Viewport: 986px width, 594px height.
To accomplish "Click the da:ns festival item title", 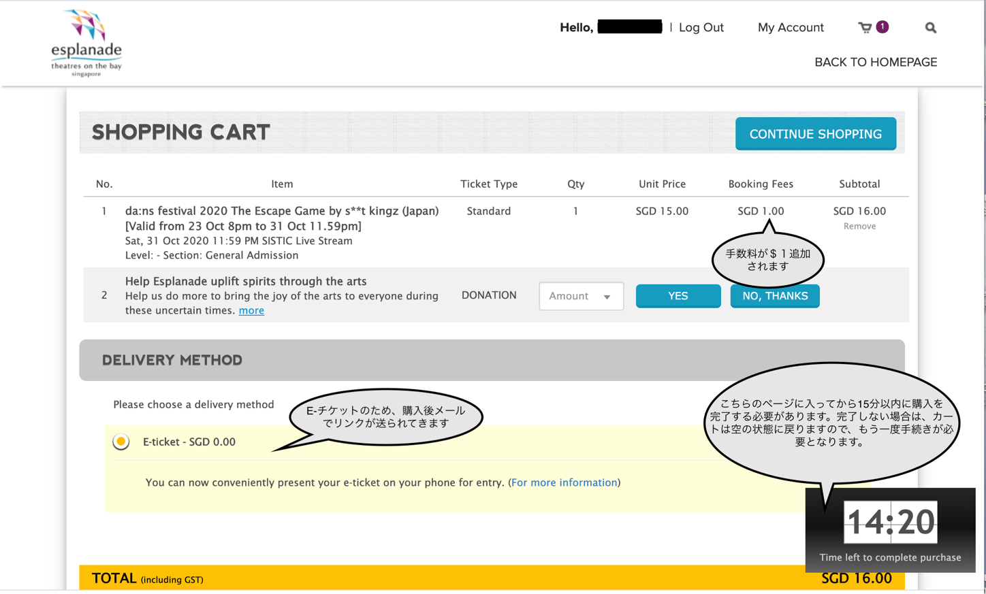I will [282, 218].
